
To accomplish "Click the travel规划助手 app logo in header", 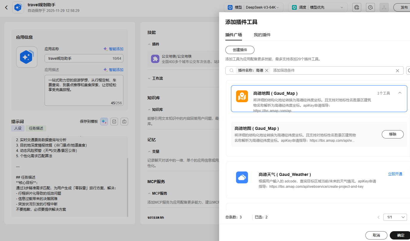I will point(18,7).
